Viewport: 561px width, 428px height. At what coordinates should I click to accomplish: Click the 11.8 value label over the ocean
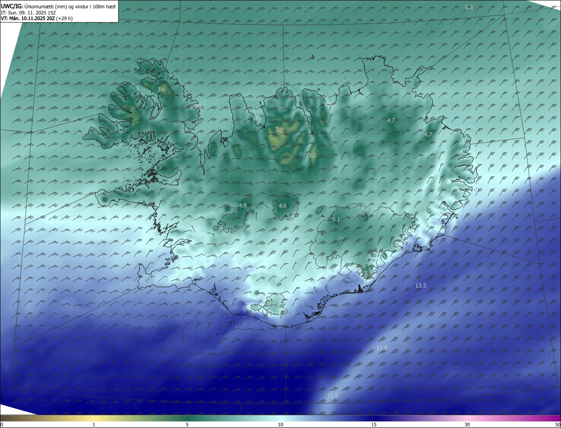pos(382,348)
